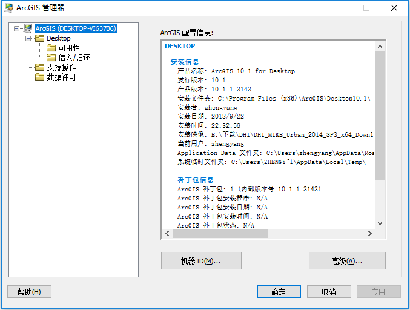Click the 支持操作 folder icon
The image size is (410, 310).
[40, 67]
